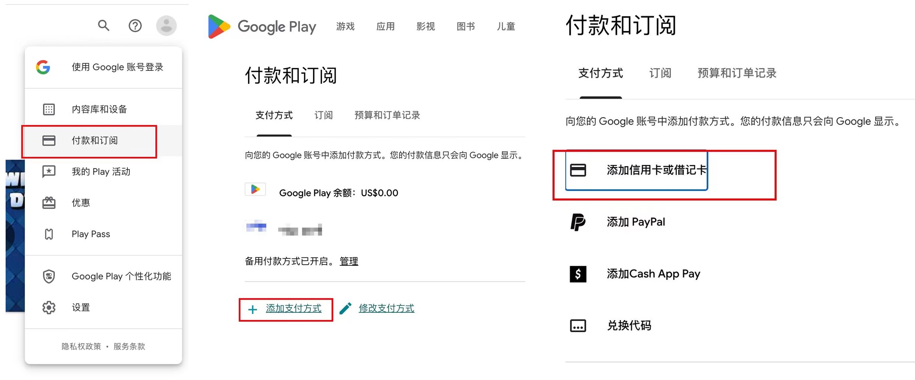Open the 内容库和设备 grid icon entry
This screenshot has width=915, height=380.
tap(103, 109)
